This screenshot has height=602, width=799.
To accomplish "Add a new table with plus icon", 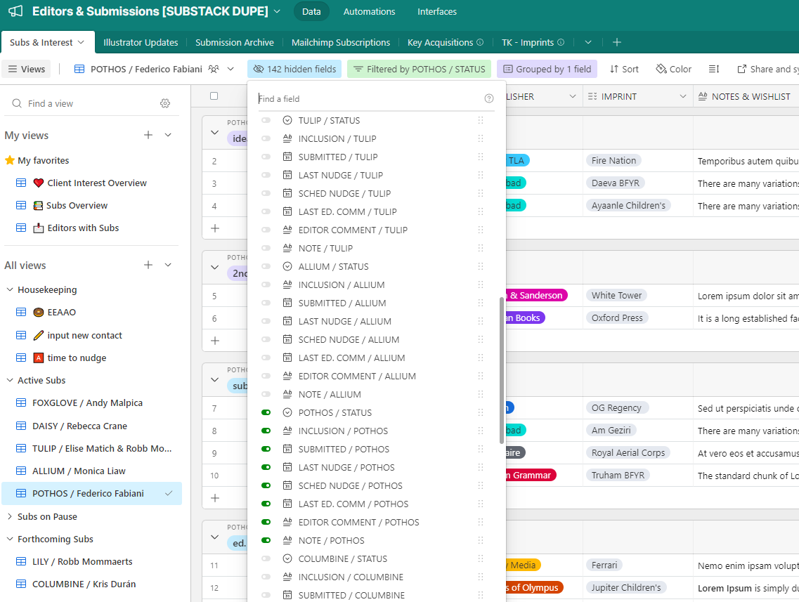I will tap(616, 42).
